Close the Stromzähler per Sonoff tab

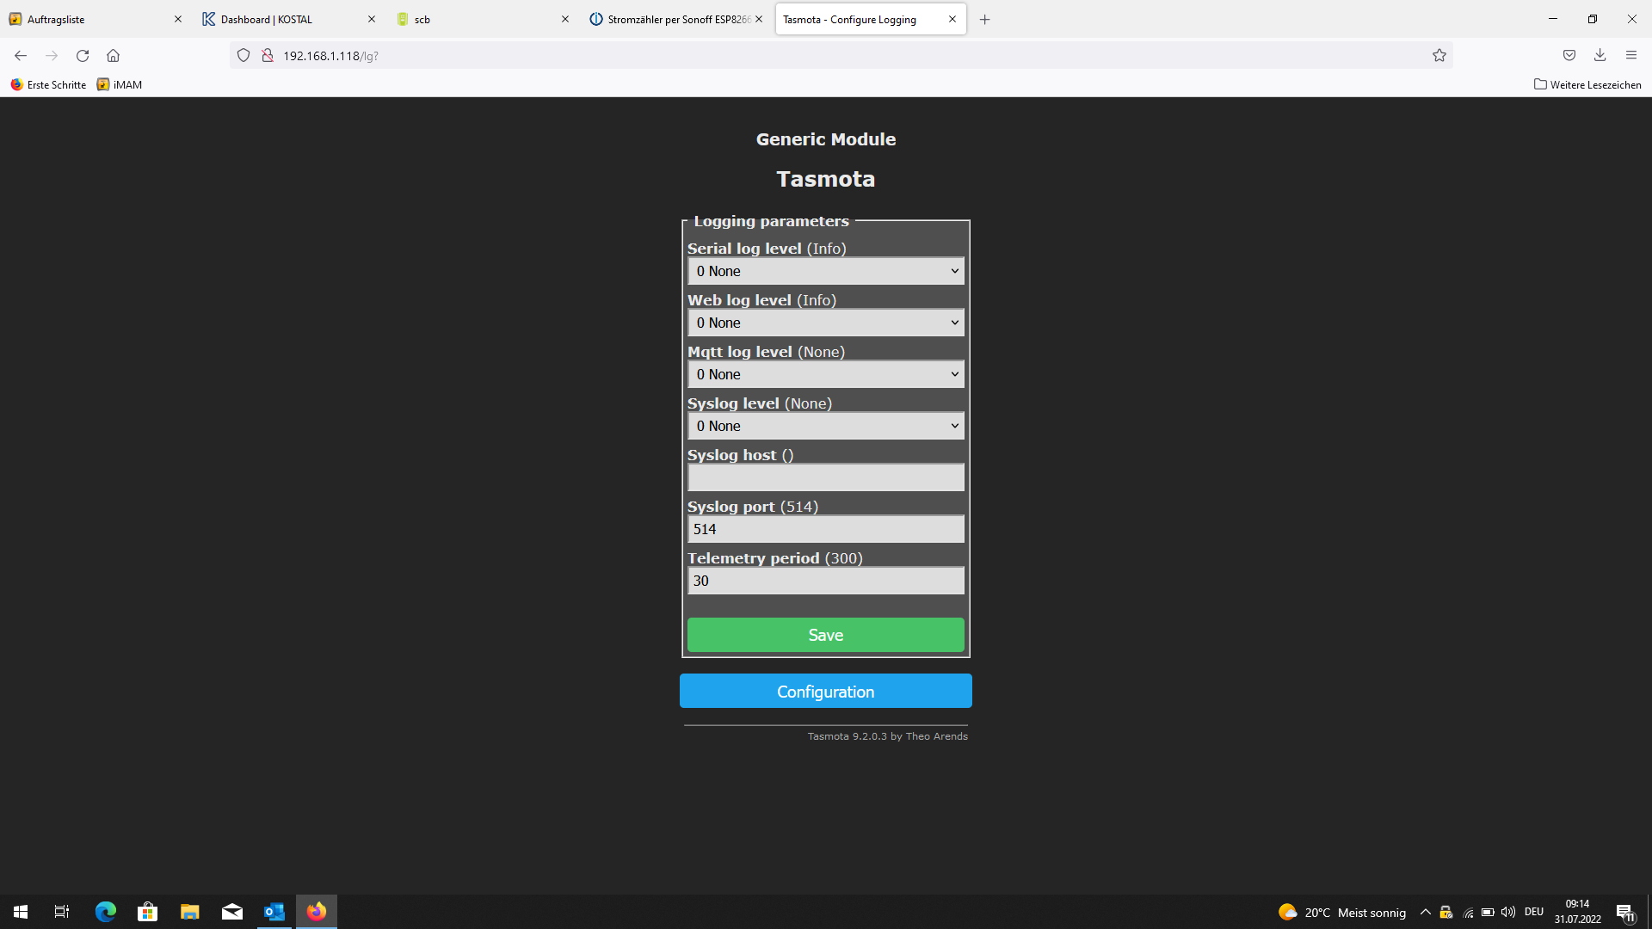pos(759,19)
